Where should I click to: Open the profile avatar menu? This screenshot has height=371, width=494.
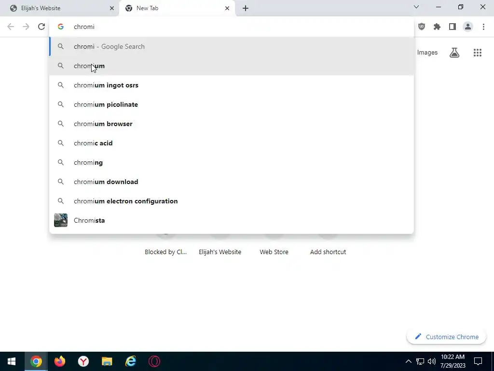point(468,27)
